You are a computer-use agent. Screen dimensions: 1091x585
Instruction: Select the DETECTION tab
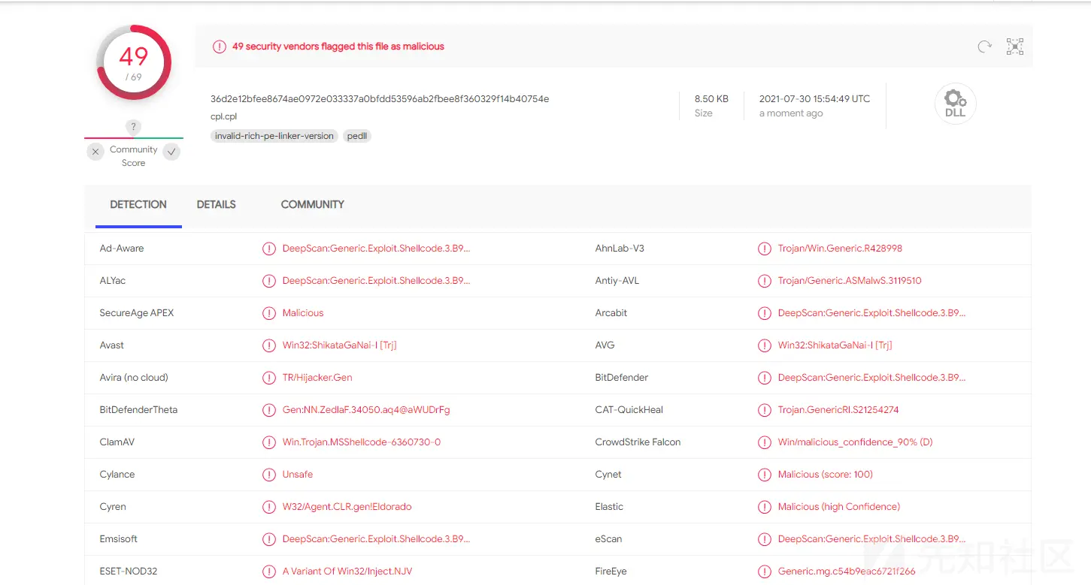(138, 204)
